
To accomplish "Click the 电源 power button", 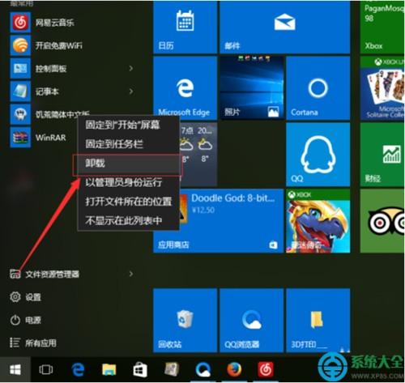I will tap(25, 320).
